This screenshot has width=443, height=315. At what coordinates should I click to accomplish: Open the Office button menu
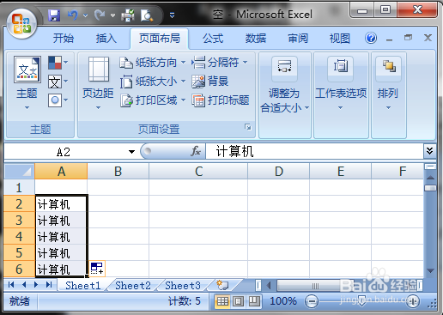pyautogui.click(x=21, y=25)
